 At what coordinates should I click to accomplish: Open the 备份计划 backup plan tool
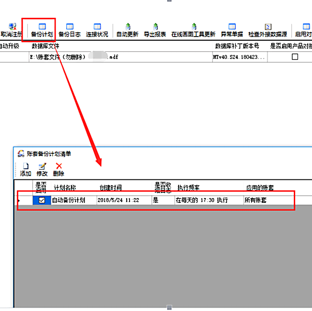pos(42,30)
